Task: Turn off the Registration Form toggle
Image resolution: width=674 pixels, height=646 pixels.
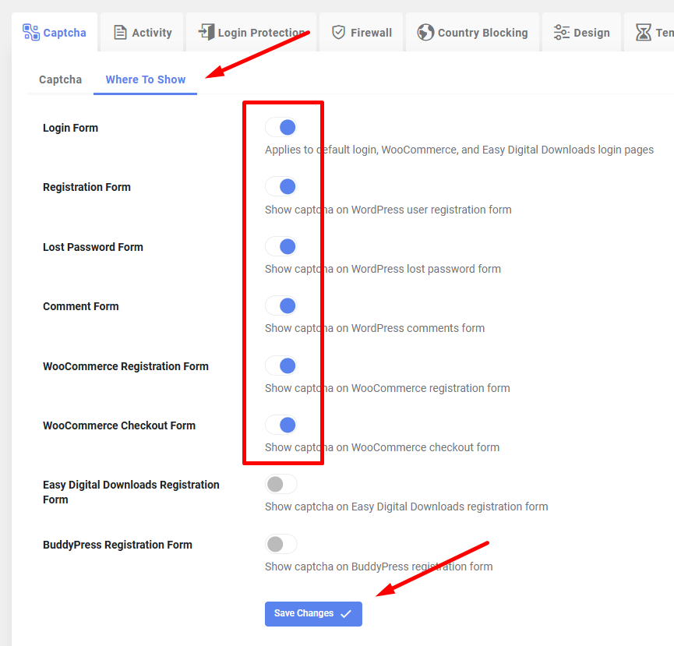Action: [281, 186]
